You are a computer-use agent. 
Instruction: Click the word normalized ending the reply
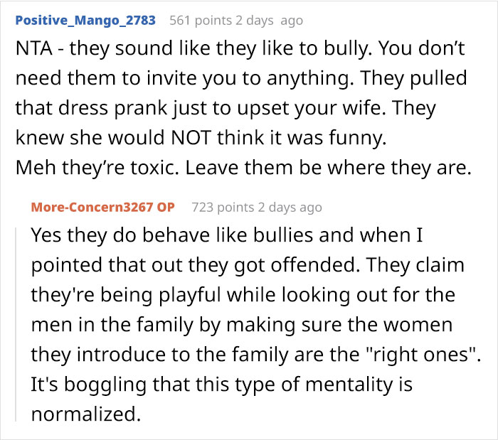[86, 414]
